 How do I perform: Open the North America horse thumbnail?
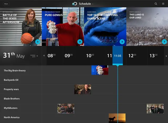point(117,118)
